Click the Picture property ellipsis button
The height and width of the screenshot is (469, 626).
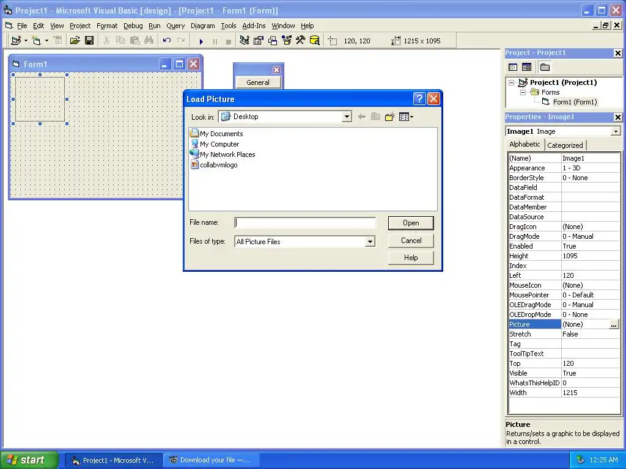tap(614, 325)
